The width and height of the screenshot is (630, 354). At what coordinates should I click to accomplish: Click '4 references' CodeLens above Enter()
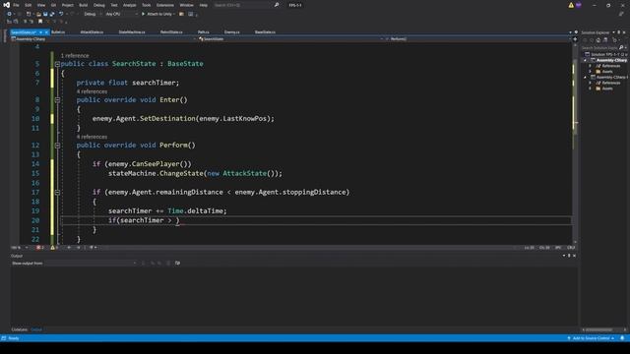[x=92, y=91]
